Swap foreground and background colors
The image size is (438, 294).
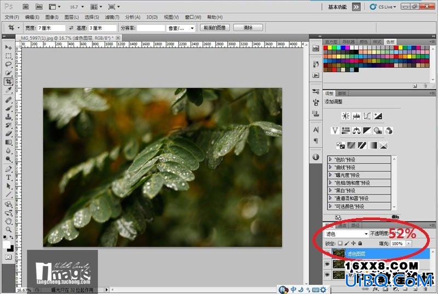[x=11, y=237]
